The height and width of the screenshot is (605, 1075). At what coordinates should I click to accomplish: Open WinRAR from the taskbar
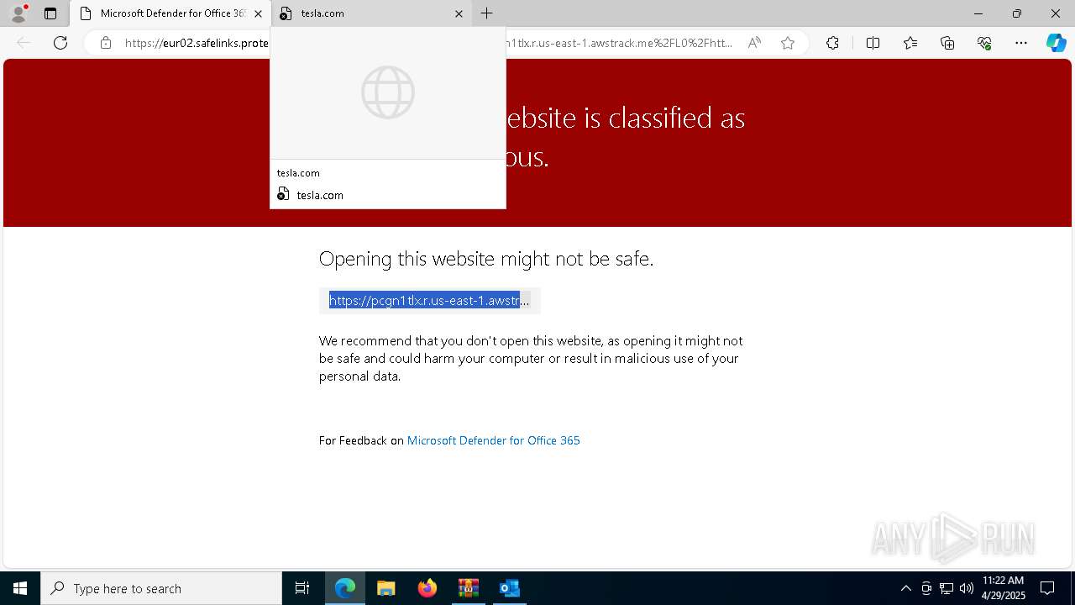[469, 588]
